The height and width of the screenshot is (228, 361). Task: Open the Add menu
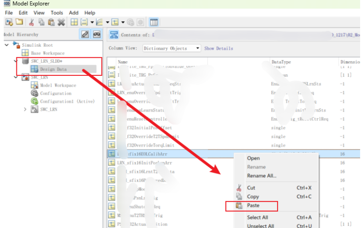click(74, 13)
